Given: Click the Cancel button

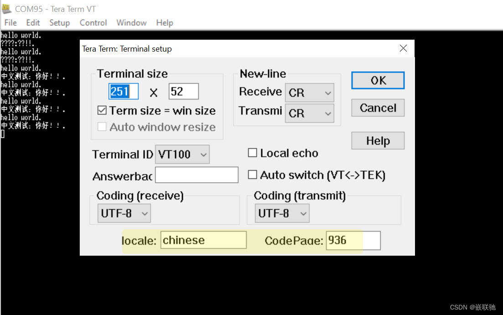Looking at the screenshot, I should (x=378, y=108).
